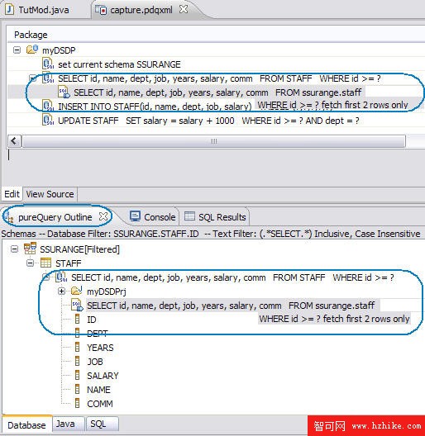Select the INSERT INTO STAFF statement

click(155, 107)
